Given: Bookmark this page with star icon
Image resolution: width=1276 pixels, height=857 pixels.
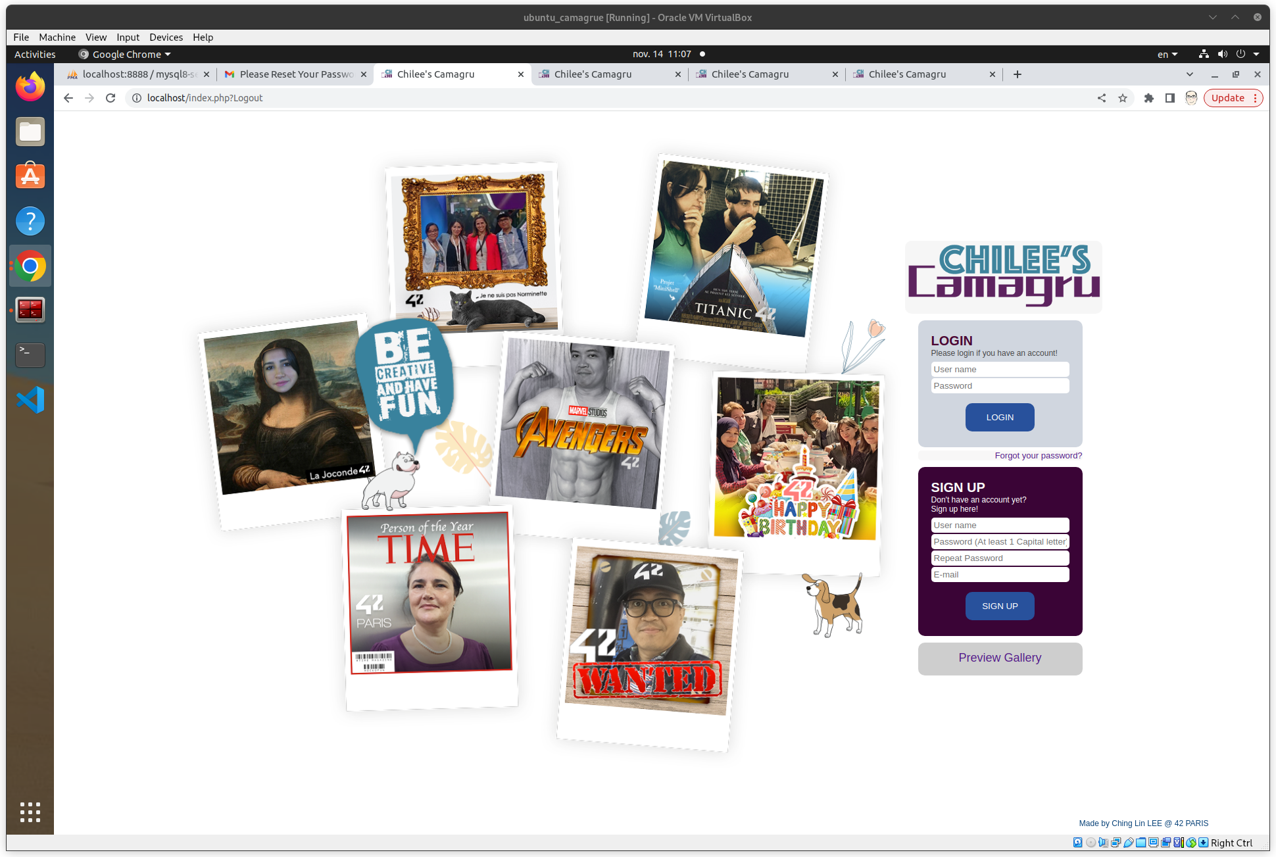Looking at the screenshot, I should tap(1123, 98).
